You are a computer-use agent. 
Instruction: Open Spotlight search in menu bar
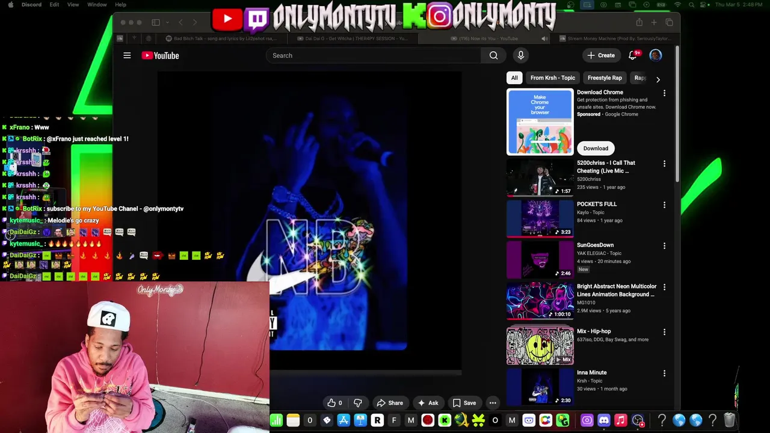pos(692,5)
